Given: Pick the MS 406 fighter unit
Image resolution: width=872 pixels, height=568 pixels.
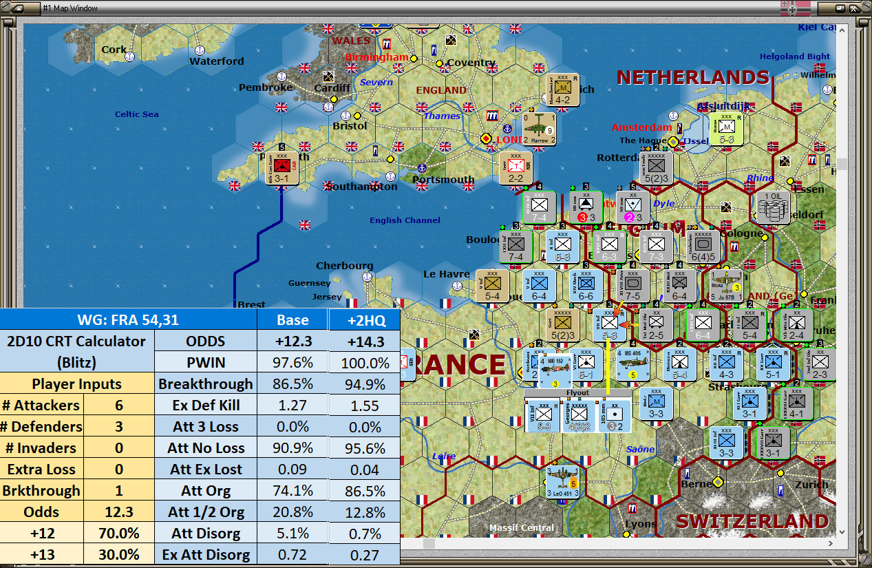Looking at the screenshot, I should [632, 365].
